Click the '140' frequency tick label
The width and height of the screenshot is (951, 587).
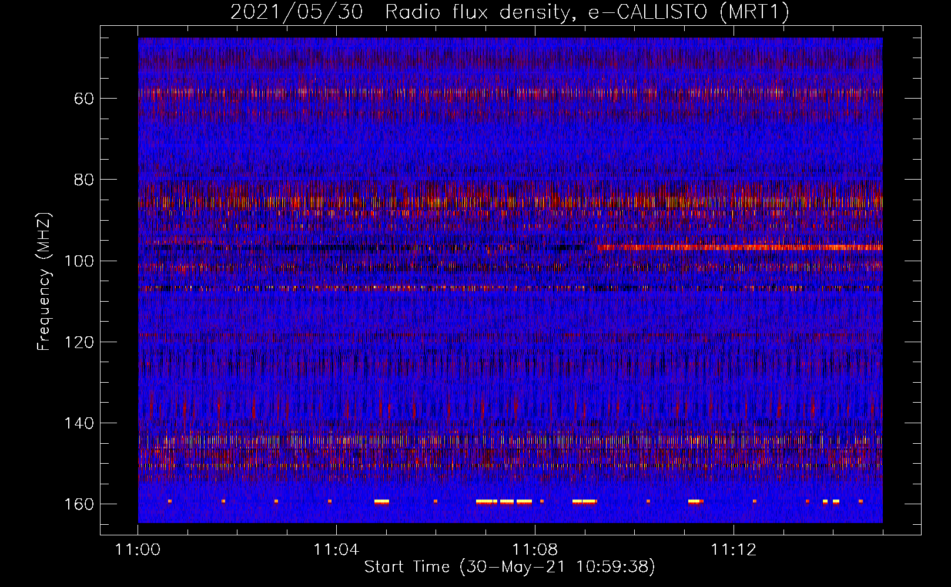point(79,423)
